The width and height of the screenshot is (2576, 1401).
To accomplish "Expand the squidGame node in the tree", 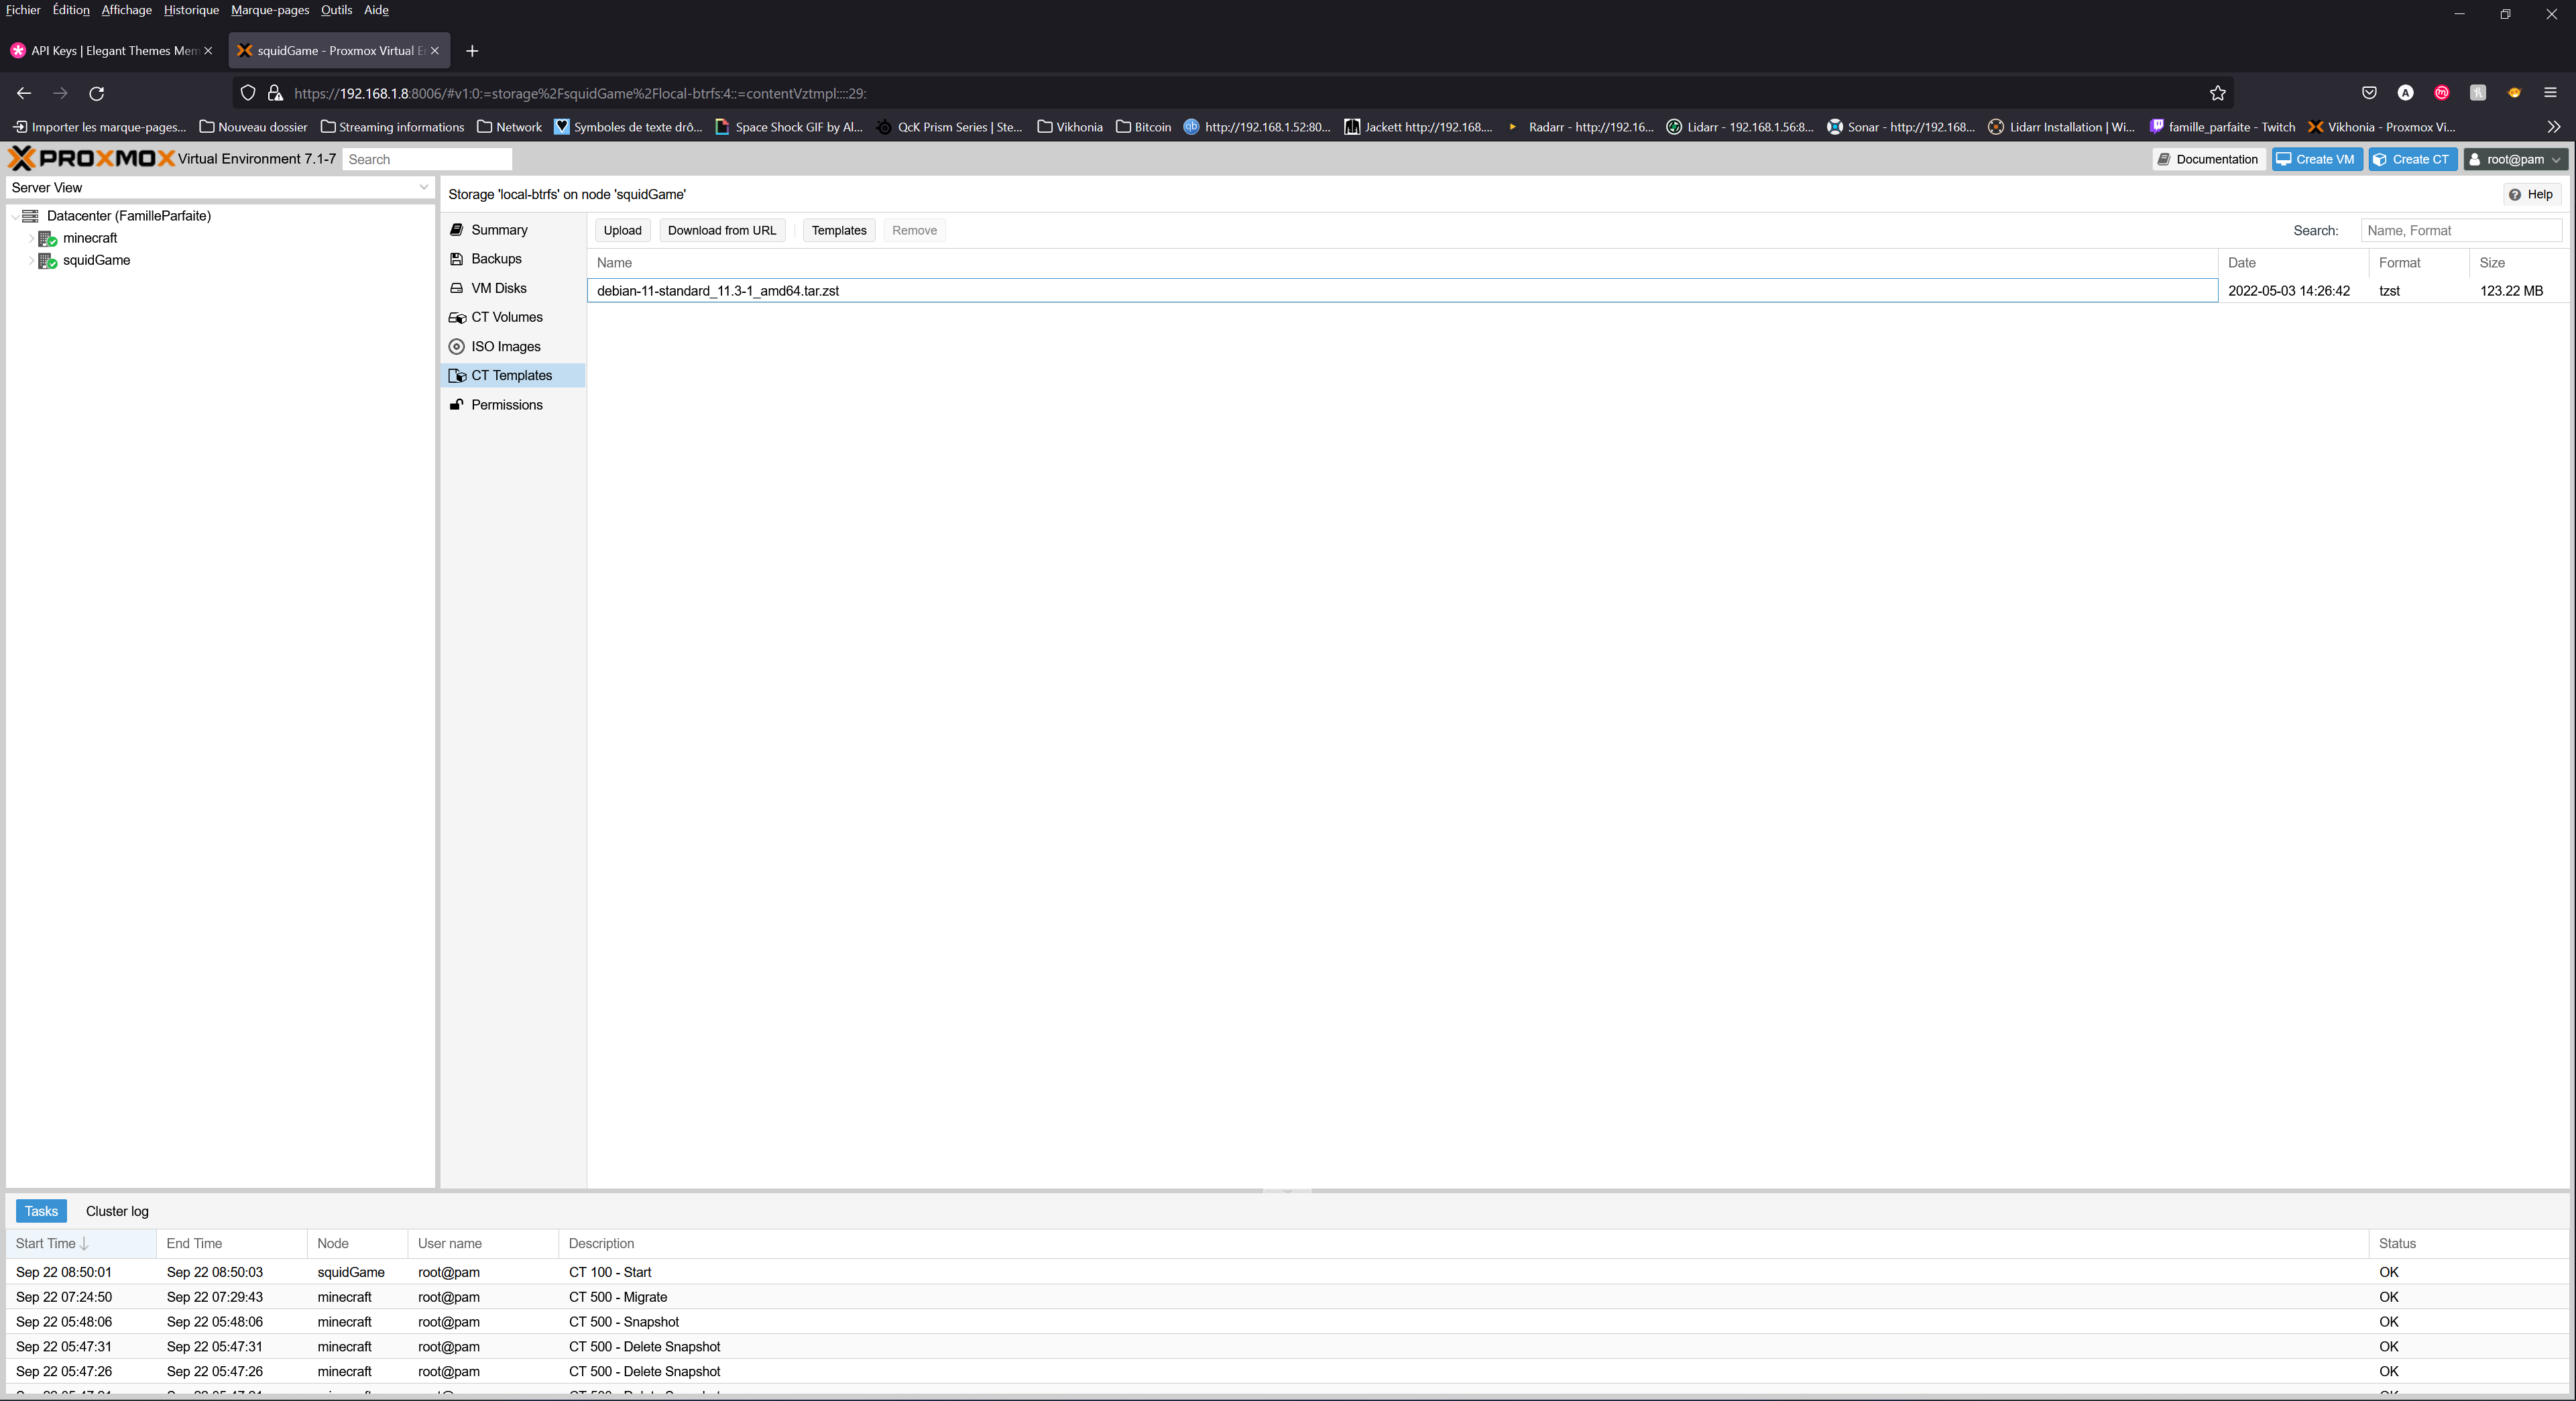I will click(x=32, y=260).
